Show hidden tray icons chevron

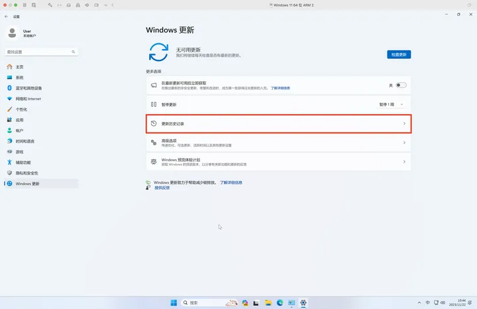click(x=419, y=302)
